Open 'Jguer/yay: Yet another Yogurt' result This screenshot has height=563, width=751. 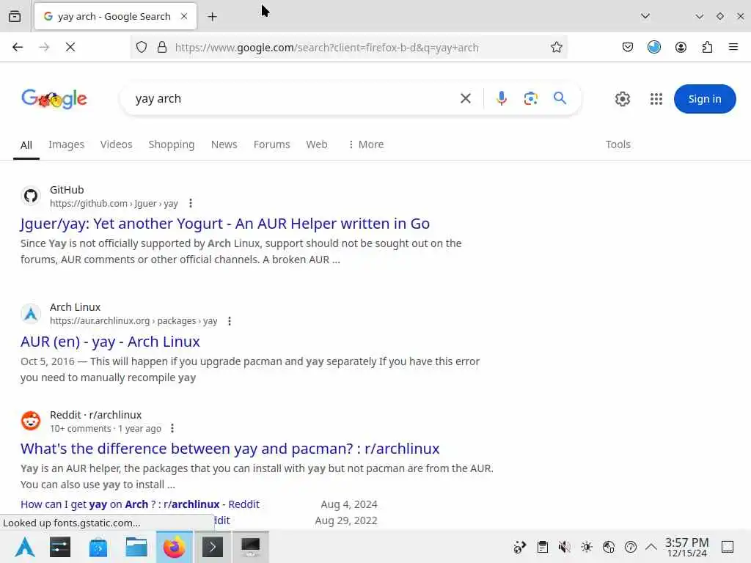click(225, 224)
